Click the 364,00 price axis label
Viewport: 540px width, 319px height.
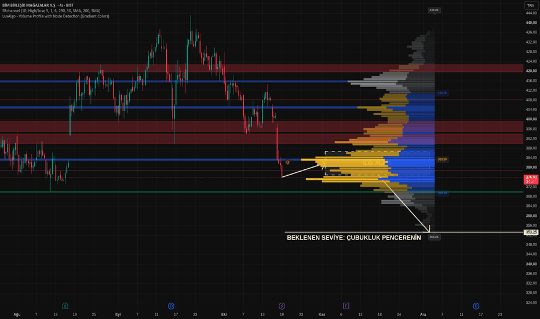pos(531,206)
